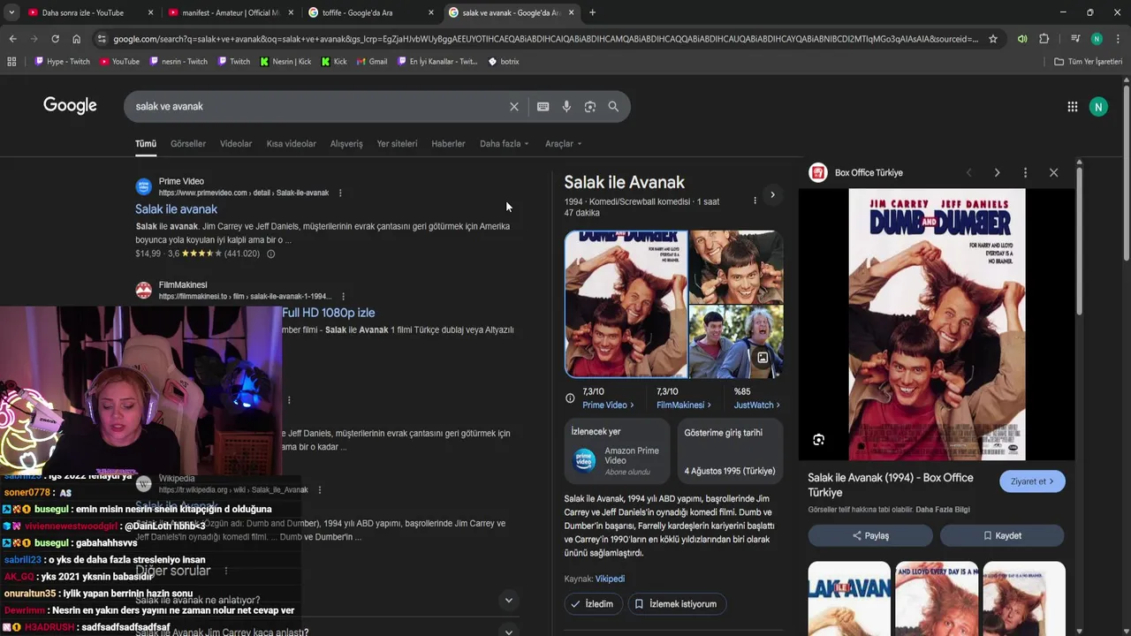Select Görseller search tab
The image size is (1131, 636).
188,144
